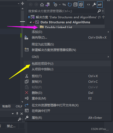
Task: Open the pending changes filter clock icon
Action: [55, 5]
